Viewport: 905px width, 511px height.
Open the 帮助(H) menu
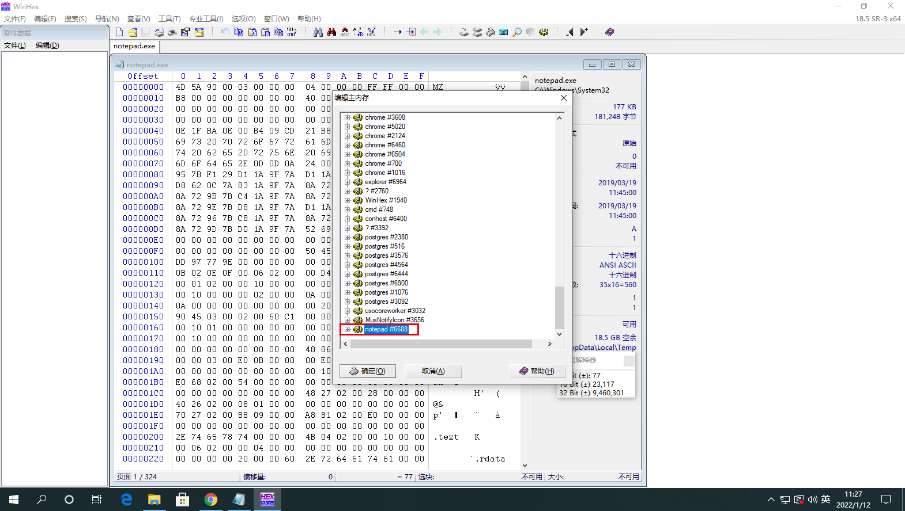pyautogui.click(x=309, y=19)
